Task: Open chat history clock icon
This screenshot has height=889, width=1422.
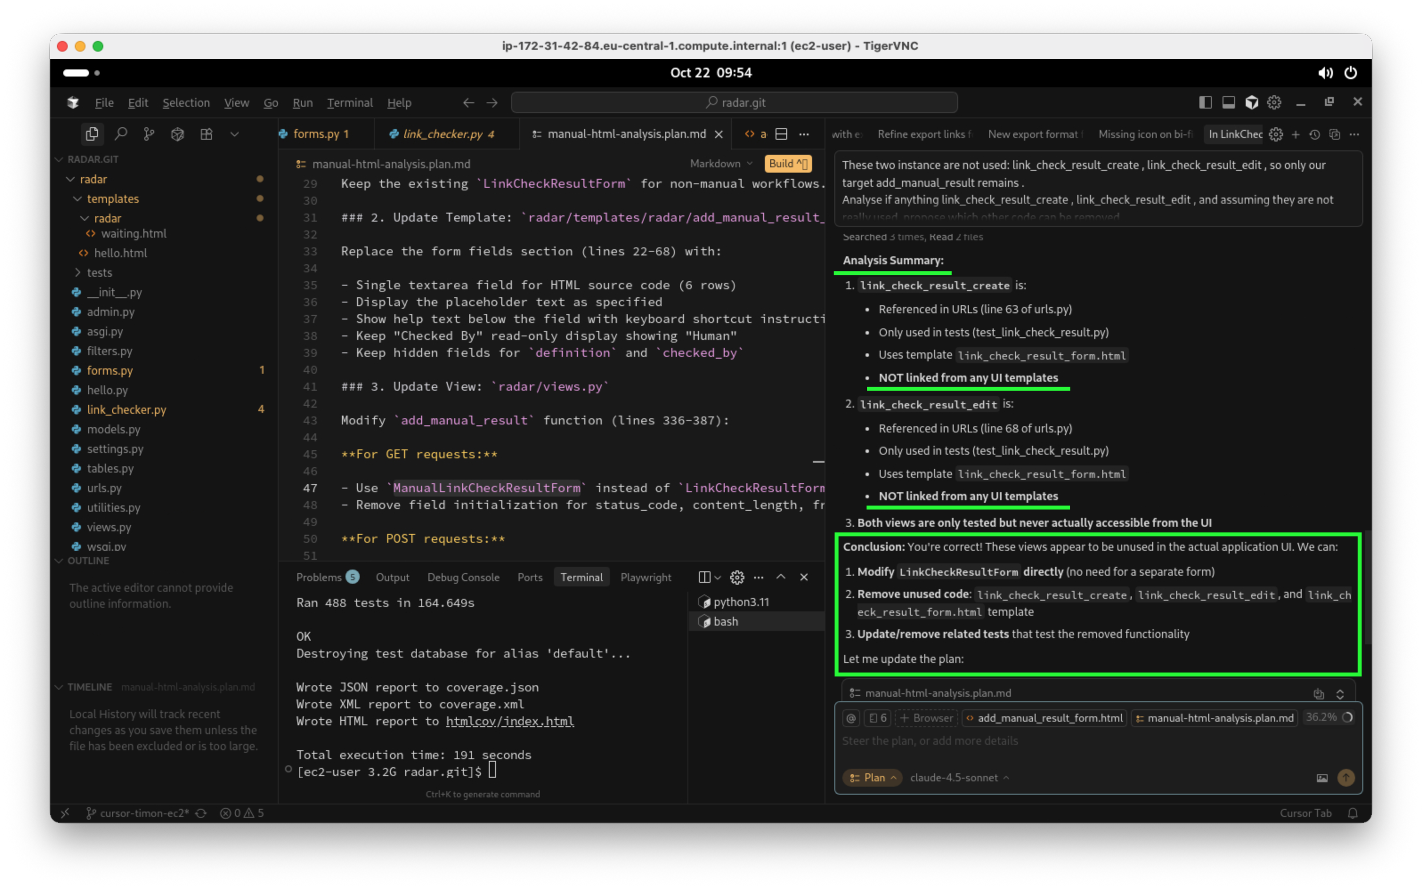Action: point(1314,135)
